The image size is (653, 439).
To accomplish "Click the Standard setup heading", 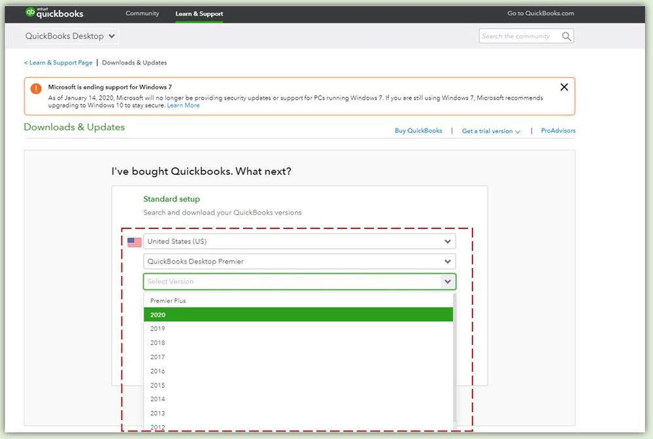I will [x=171, y=199].
